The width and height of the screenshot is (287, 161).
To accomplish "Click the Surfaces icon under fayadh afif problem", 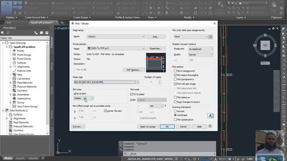I will pos(14,63).
